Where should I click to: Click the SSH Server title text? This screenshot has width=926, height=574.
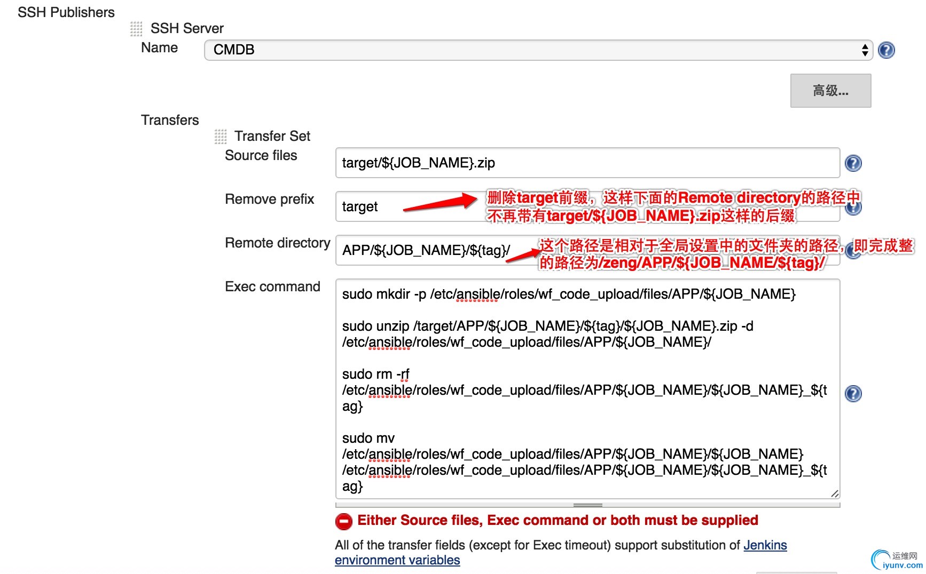click(x=187, y=28)
